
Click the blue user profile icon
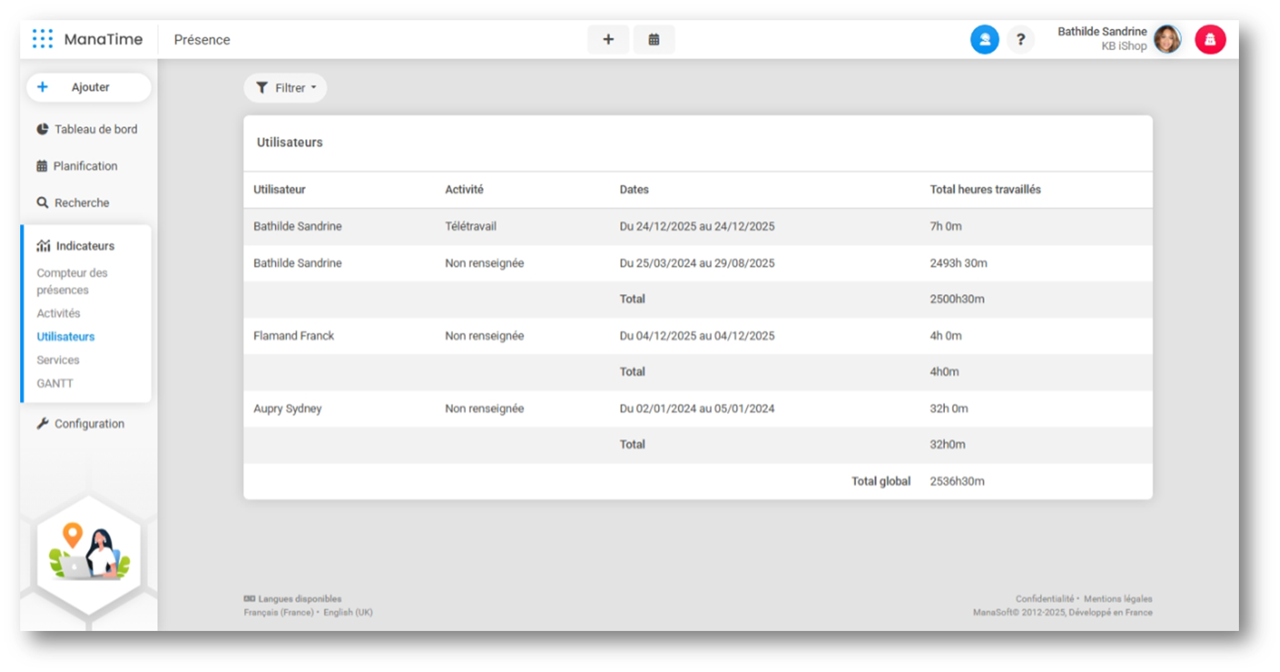pos(984,40)
